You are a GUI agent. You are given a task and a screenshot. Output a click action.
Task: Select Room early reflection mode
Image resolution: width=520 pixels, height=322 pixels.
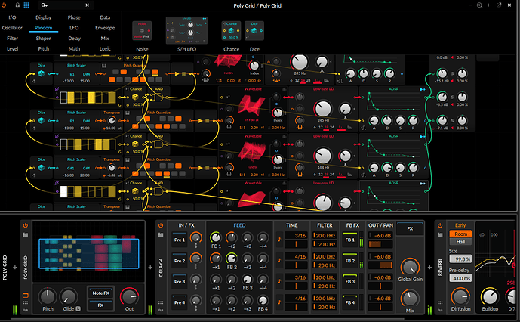[x=460, y=234]
